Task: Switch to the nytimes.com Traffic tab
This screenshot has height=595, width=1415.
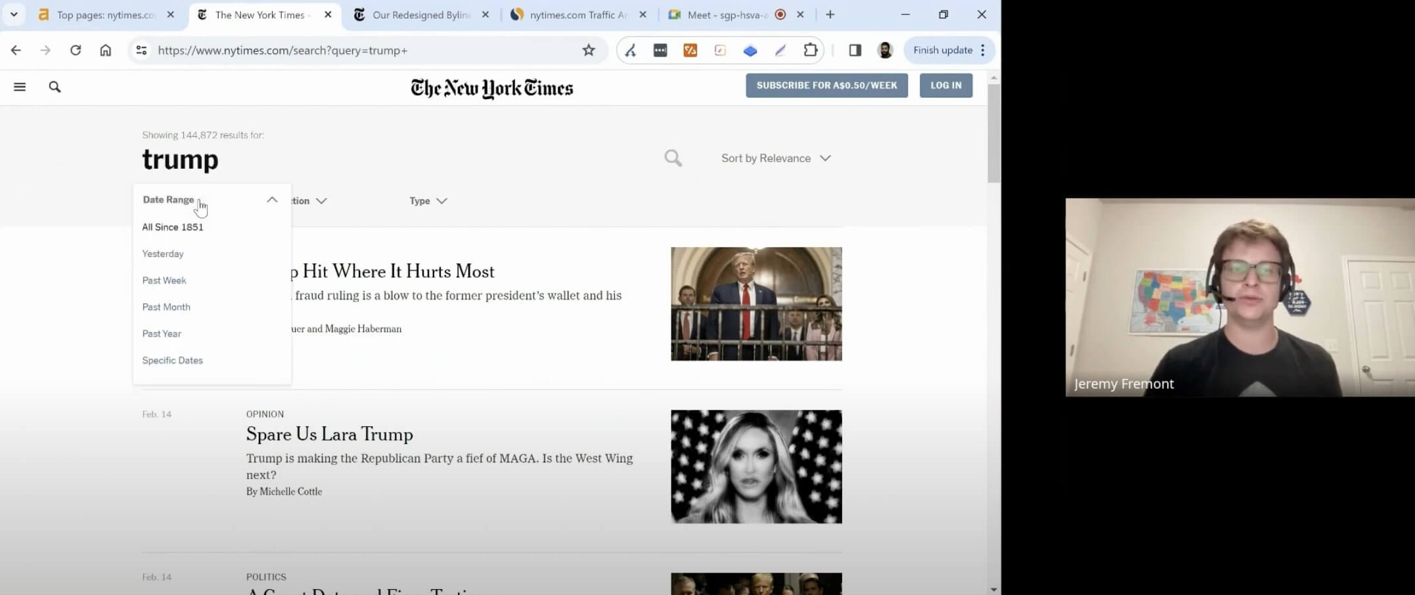Action: pyautogui.click(x=577, y=14)
